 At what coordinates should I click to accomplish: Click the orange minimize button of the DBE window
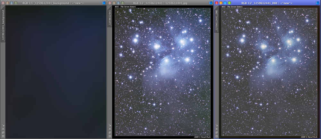coord(221,3)
